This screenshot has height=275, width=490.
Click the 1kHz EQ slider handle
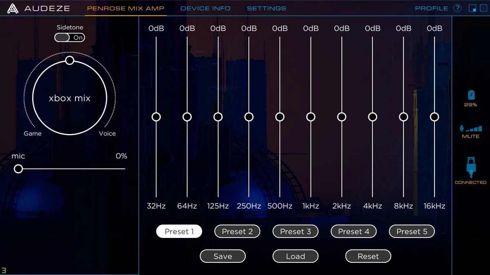311,117
